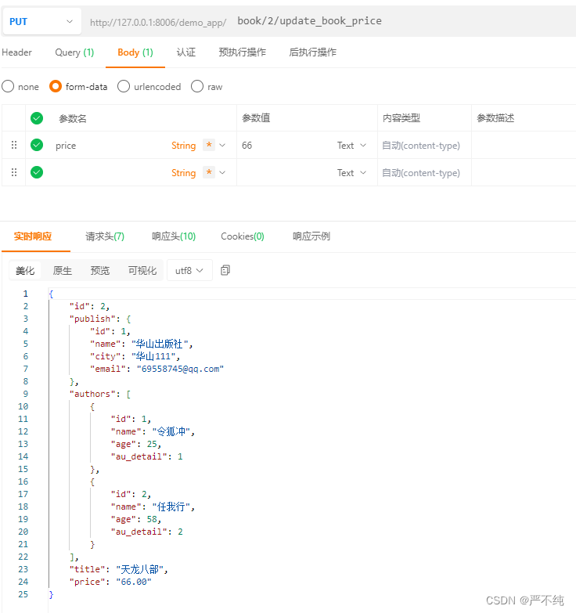Screen dimensions: 576x613
Task: Toggle the check for the price parameter row
Action: pyautogui.click(x=37, y=145)
